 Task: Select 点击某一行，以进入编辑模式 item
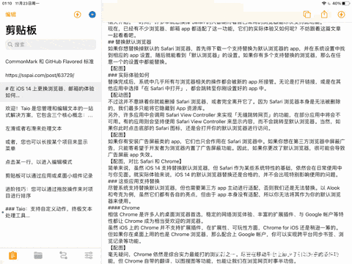[x=51, y=162]
